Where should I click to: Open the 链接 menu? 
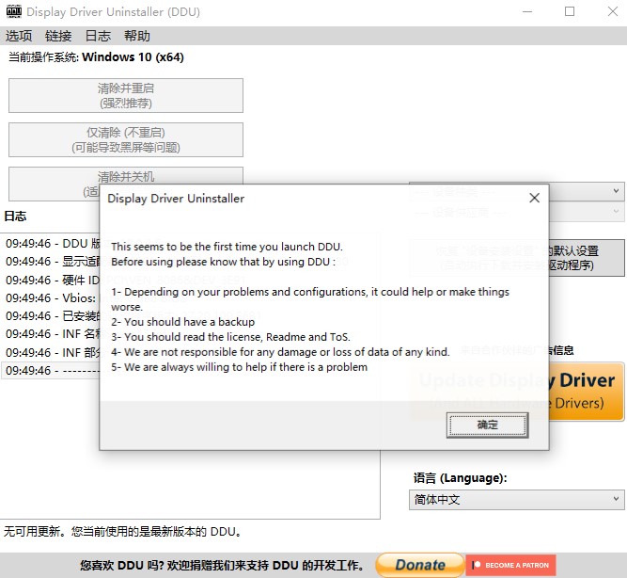pos(58,36)
